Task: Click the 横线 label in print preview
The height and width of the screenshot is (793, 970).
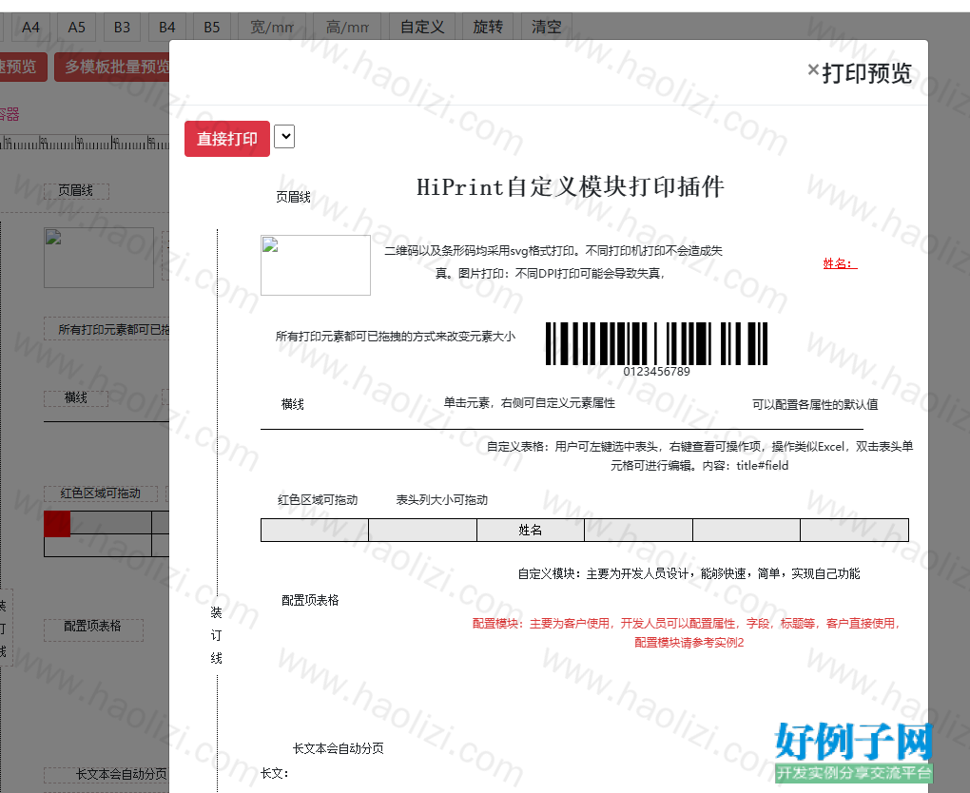Action: click(x=293, y=404)
